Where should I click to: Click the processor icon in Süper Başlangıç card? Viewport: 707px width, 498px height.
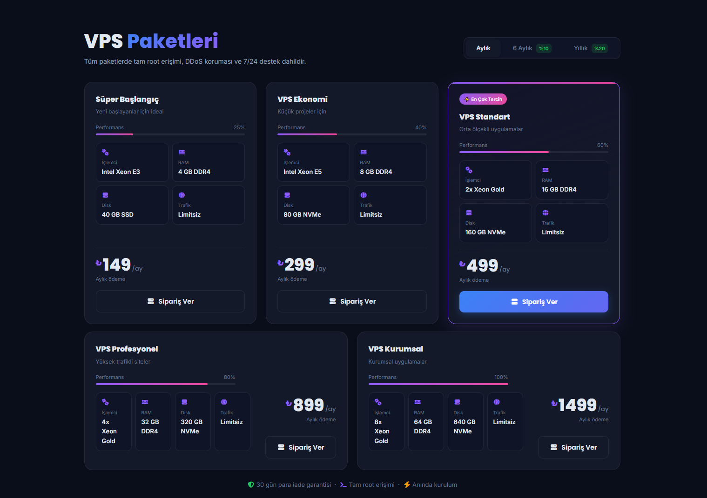(x=105, y=153)
